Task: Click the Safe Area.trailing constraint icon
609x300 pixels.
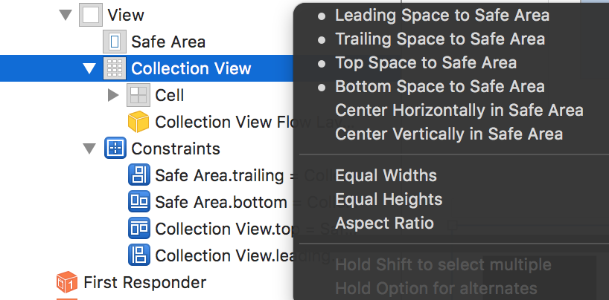Action: point(138,175)
